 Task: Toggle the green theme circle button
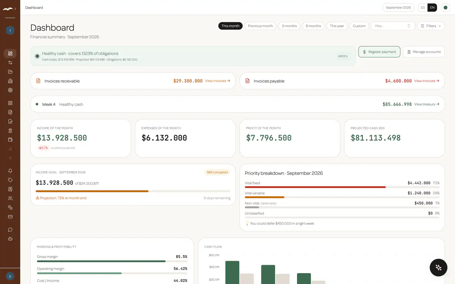pyautogui.click(x=445, y=8)
